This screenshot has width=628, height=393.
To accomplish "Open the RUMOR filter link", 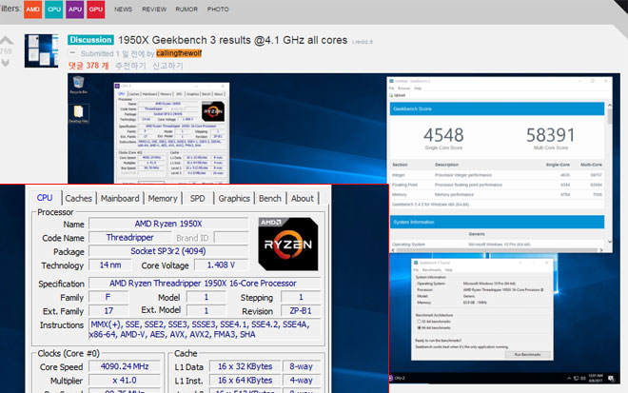I will [186, 10].
